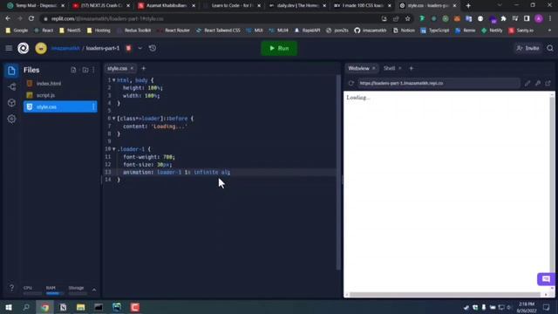558x314 pixels.
Task: Click the webview horizontal scrollbar
Action: click(446, 295)
